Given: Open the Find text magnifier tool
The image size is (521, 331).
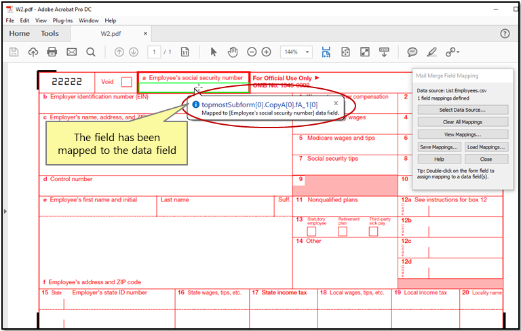Looking at the screenshot, I should (91, 52).
